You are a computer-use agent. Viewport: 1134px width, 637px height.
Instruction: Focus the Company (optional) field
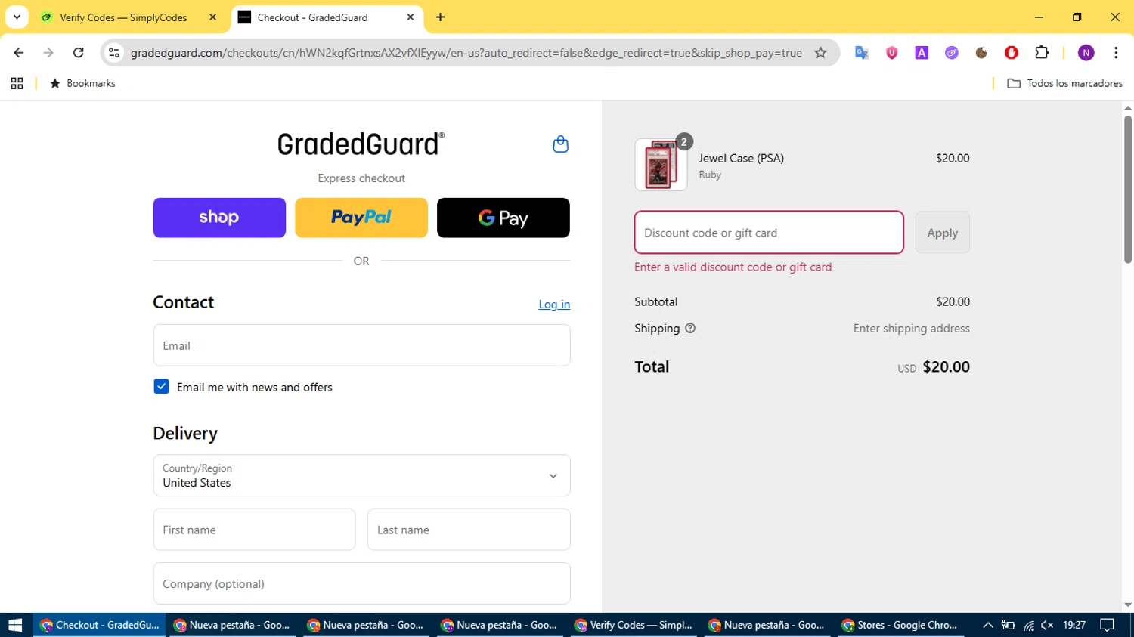(x=361, y=583)
